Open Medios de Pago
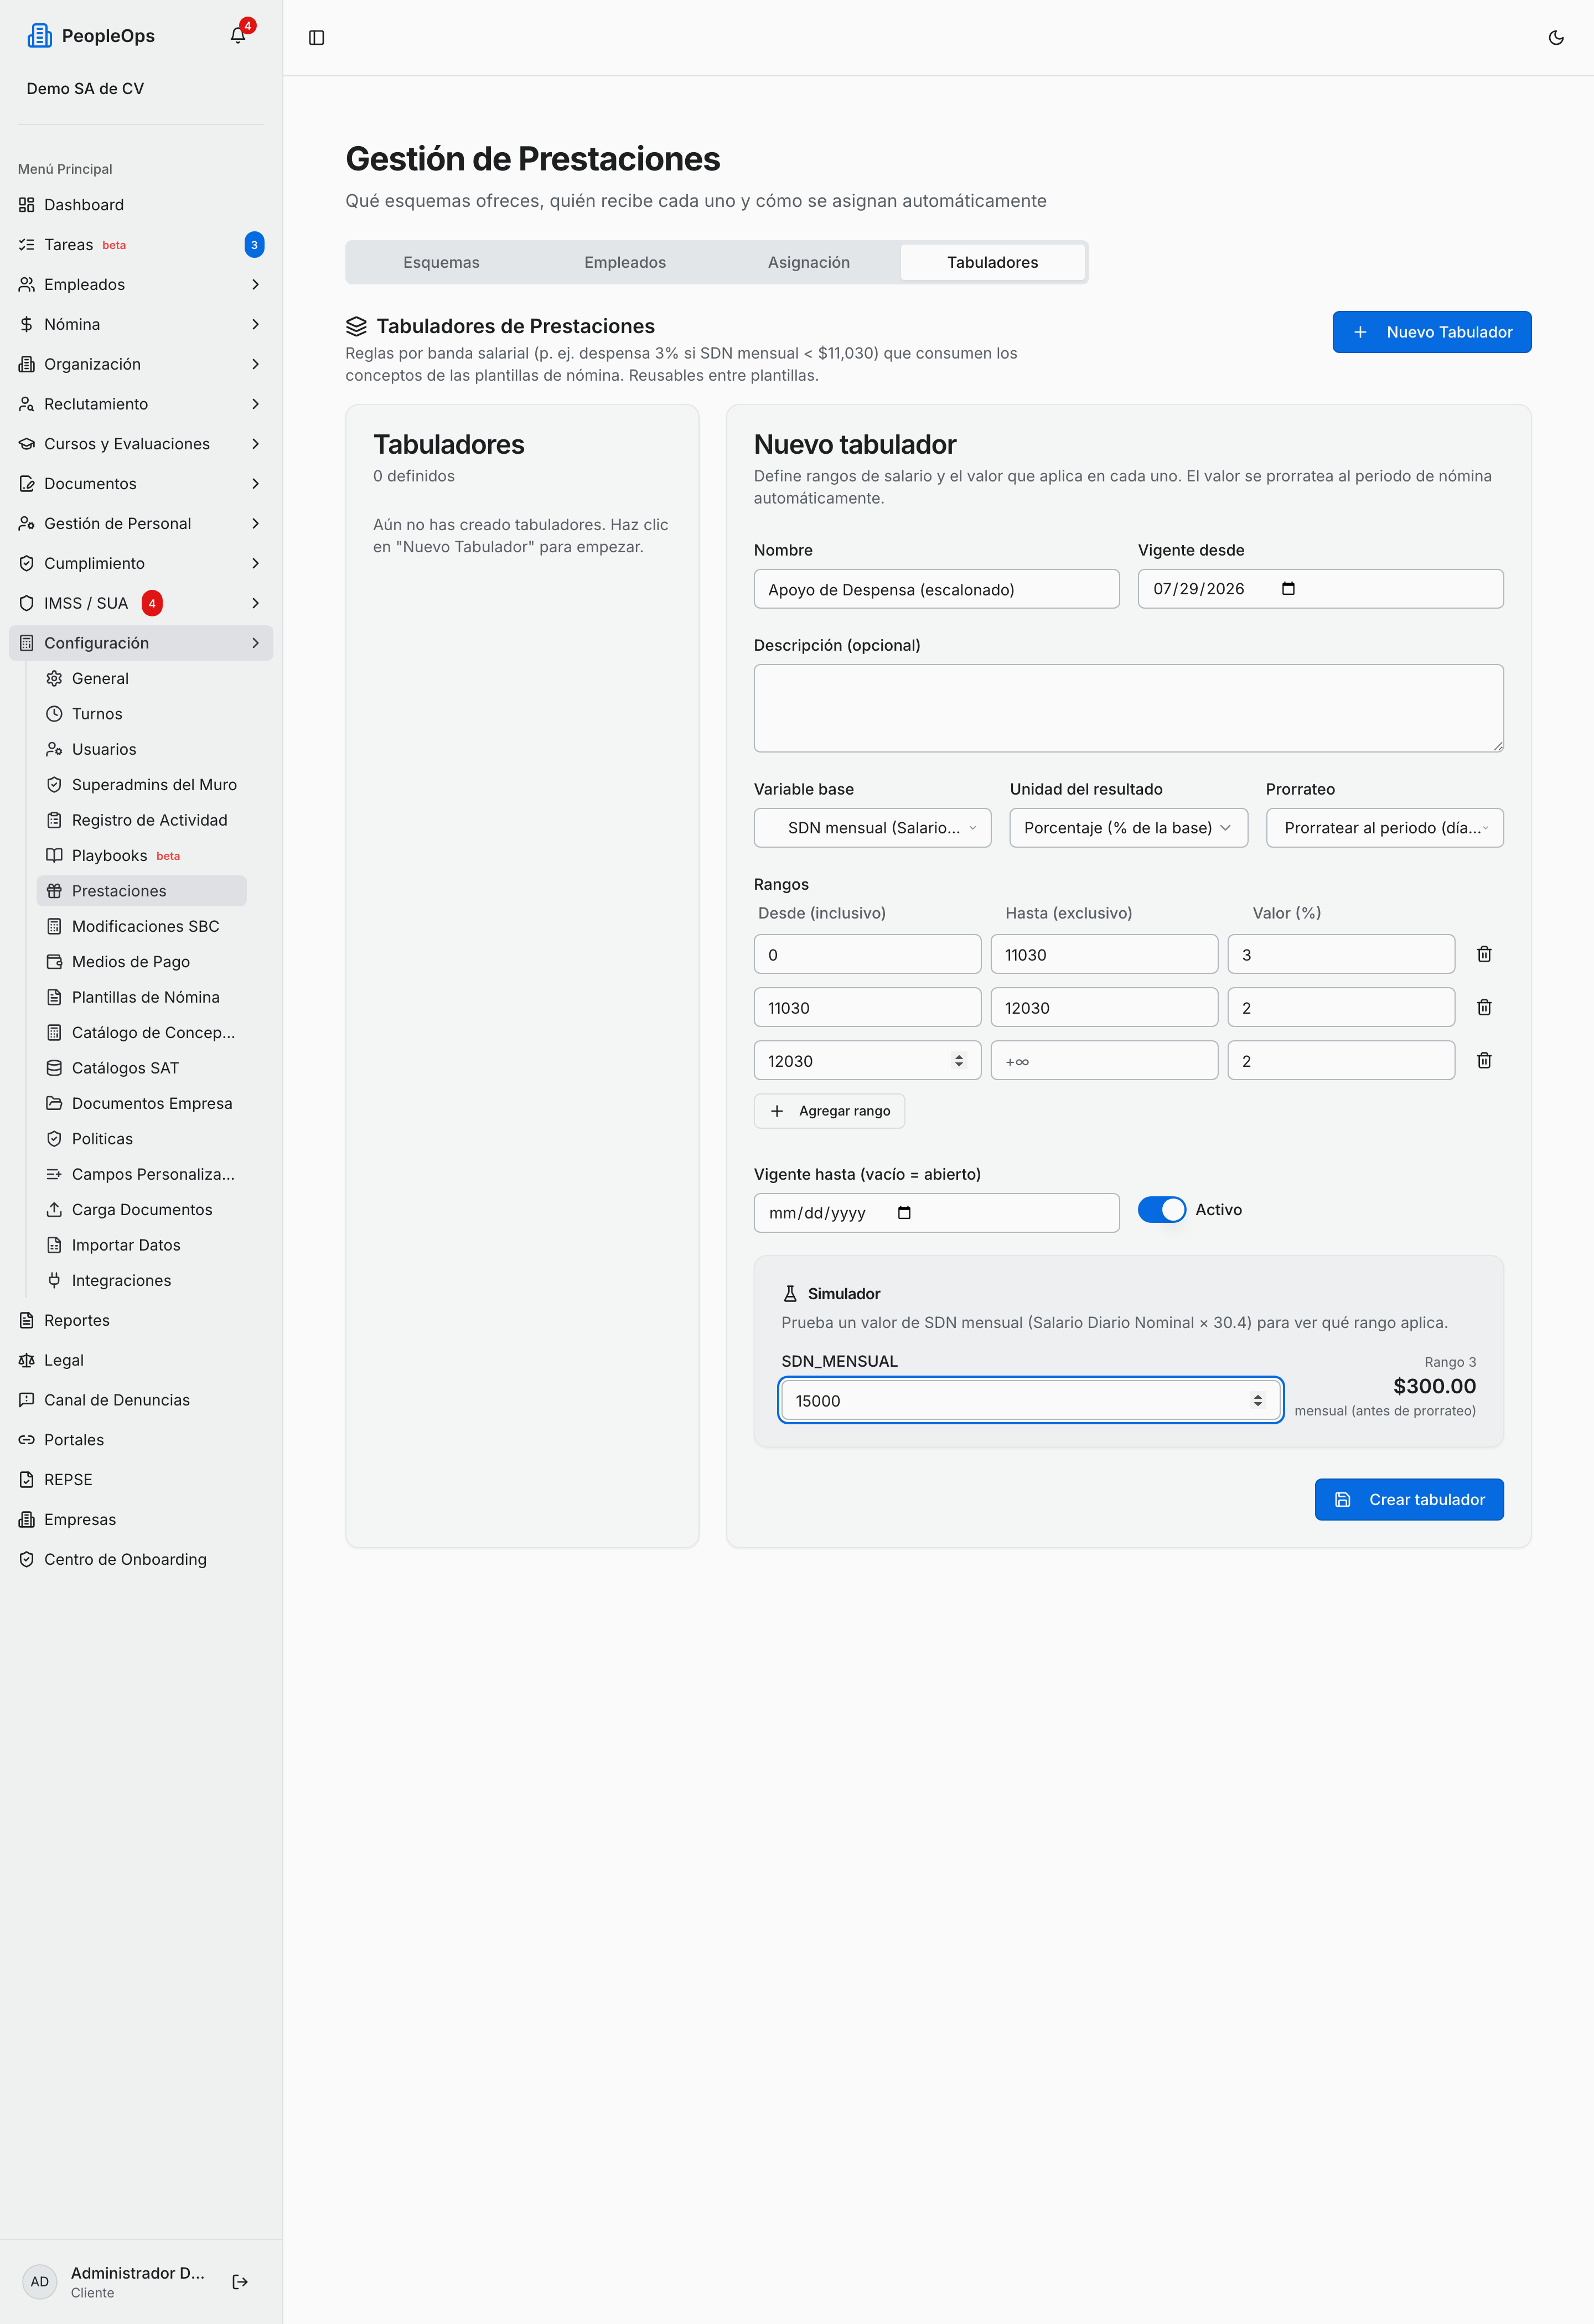 click(x=142, y=962)
